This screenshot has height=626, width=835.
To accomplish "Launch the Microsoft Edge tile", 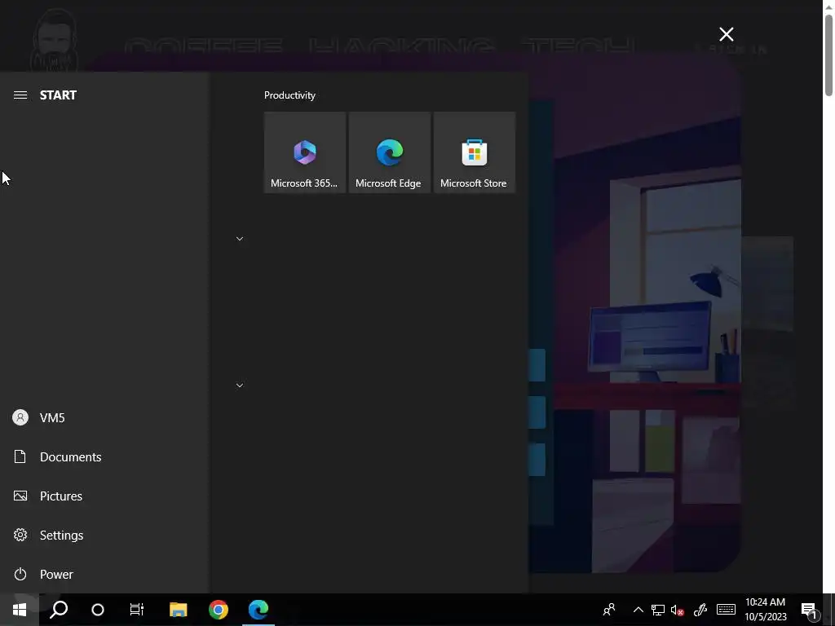I will click(x=389, y=152).
